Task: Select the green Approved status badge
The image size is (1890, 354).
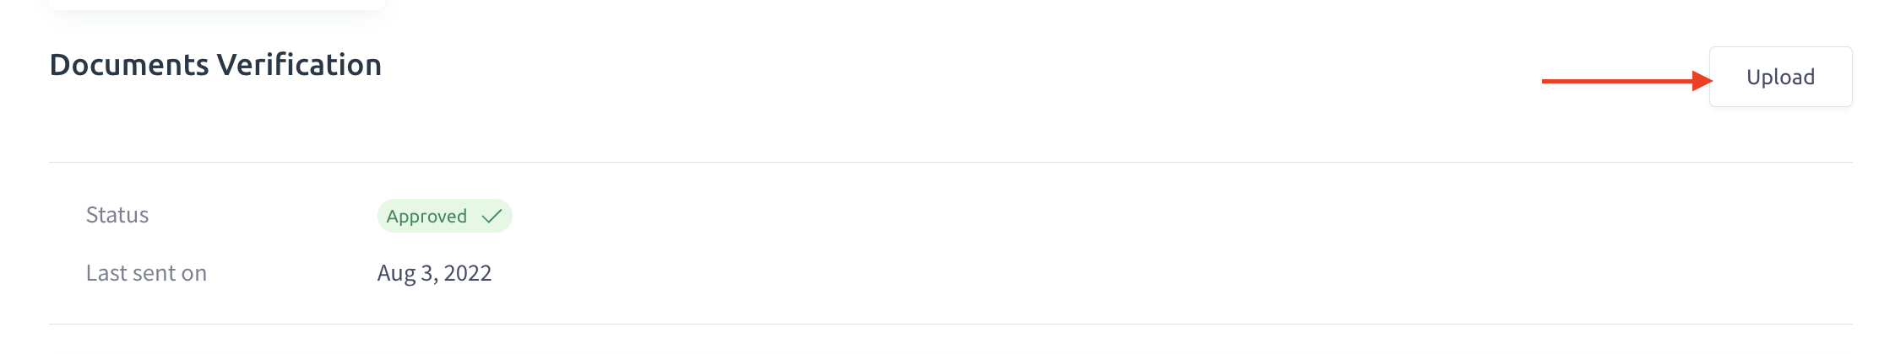Action: pyautogui.click(x=444, y=216)
